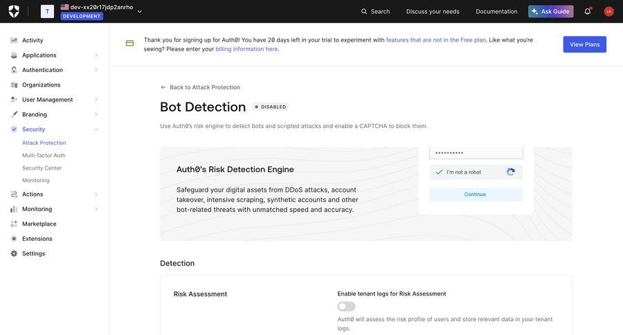The image size is (623, 335).
Task: Open the user profile avatar
Action: 608,12
